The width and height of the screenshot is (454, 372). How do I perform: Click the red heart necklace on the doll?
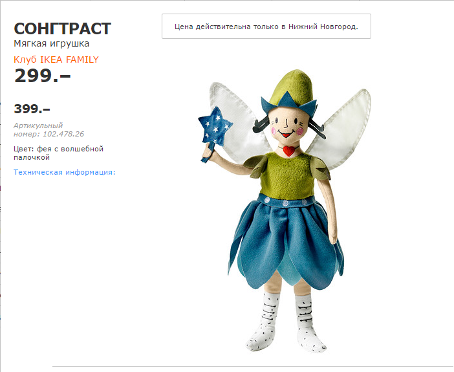(x=288, y=151)
